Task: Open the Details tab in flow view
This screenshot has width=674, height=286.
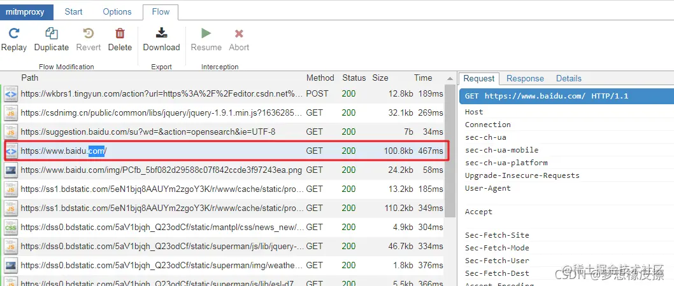Action: (569, 78)
